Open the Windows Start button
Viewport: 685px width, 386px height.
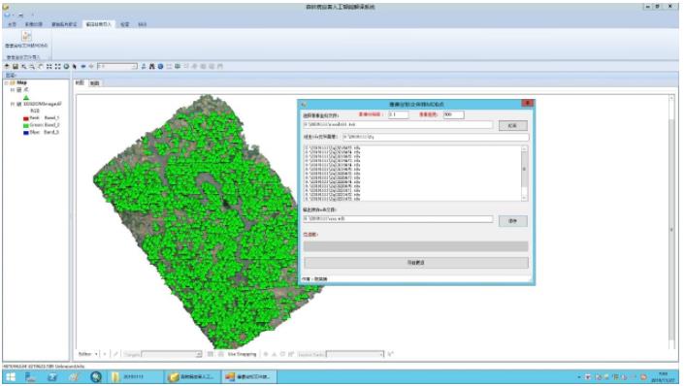pyautogui.click(x=11, y=377)
